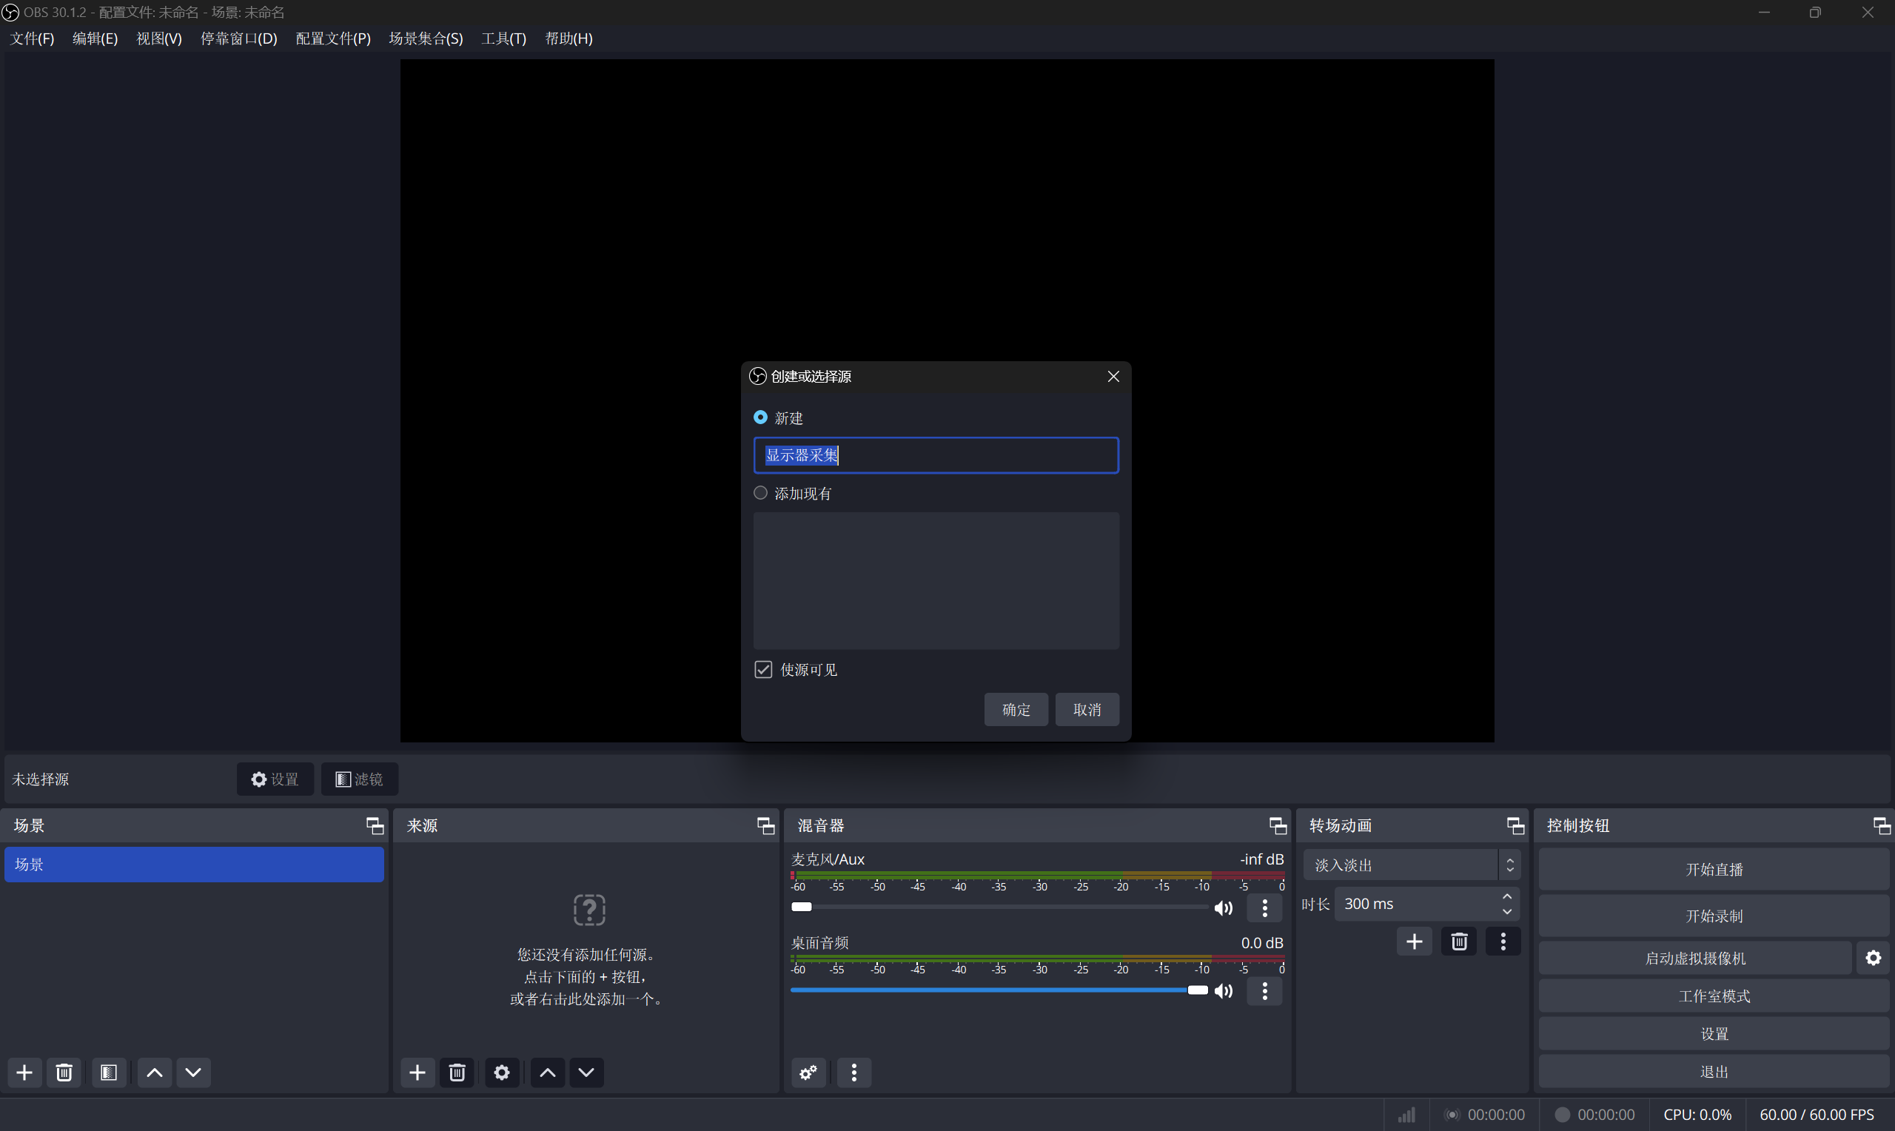Select the 新建 radio button
The width and height of the screenshot is (1895, 1131).
click(760, 417)
